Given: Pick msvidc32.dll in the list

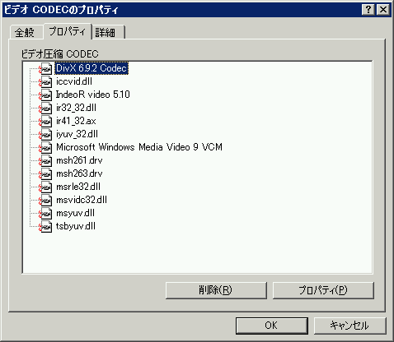Looking at the screenshot, I should click(82, 200).
